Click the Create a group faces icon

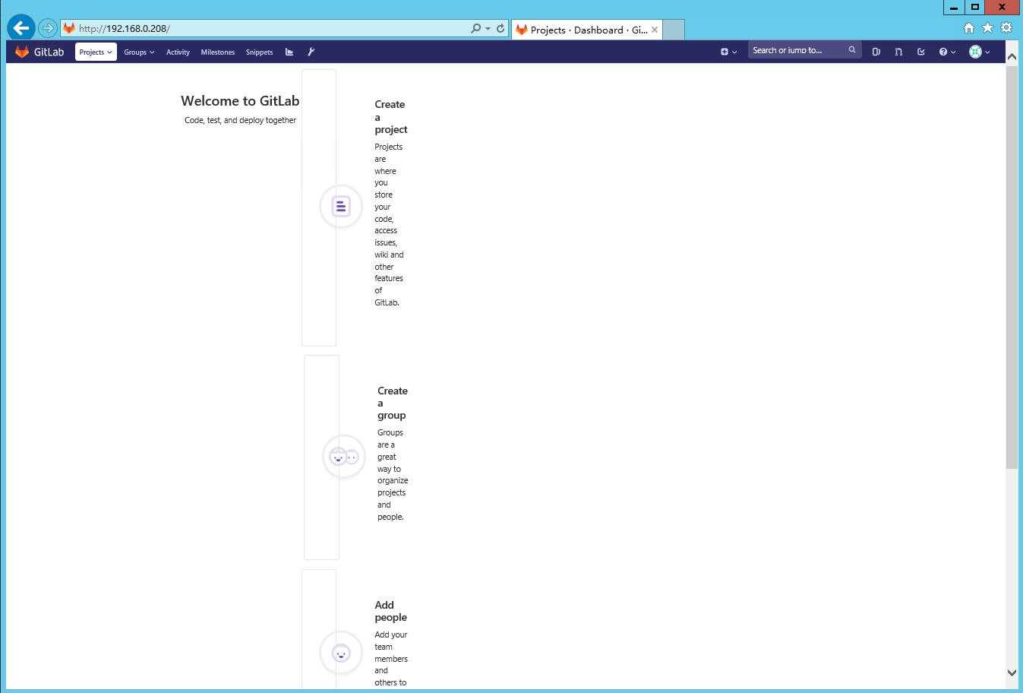pyautogui.click(x=344, y=457)
